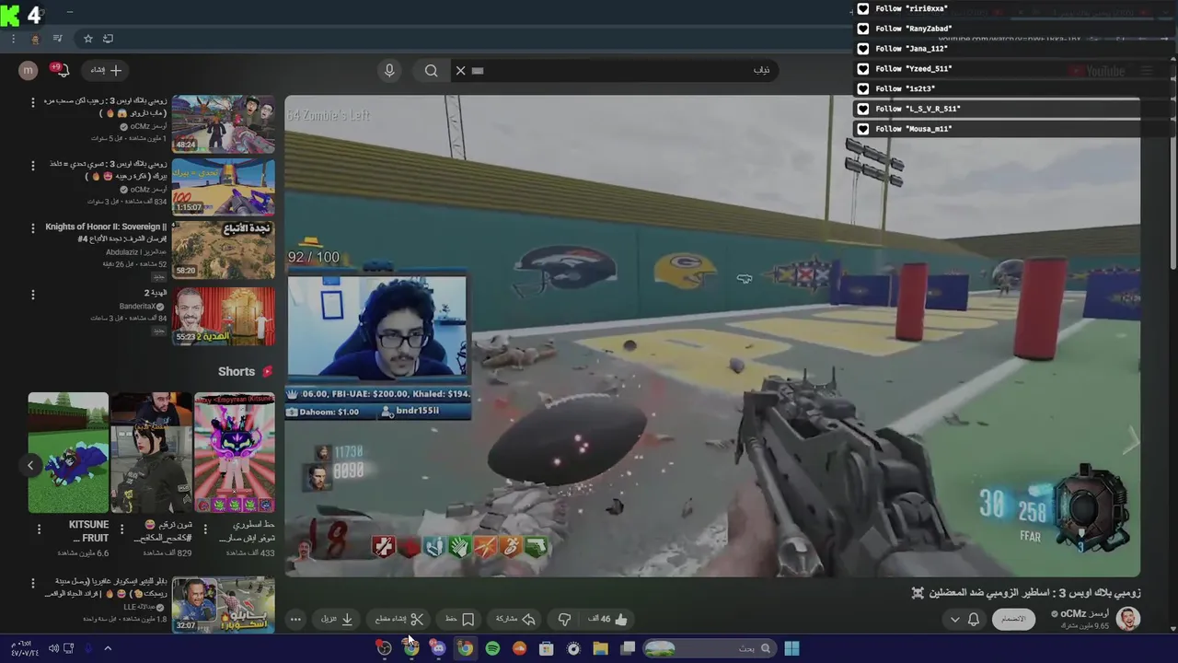Open the account avatar 'm' menu

coord(29,70)
